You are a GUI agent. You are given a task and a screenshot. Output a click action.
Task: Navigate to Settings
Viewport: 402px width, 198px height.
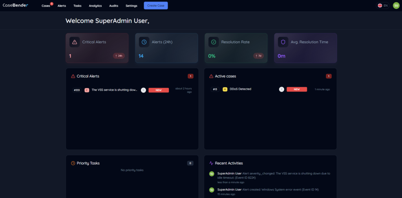coord(132,6)
